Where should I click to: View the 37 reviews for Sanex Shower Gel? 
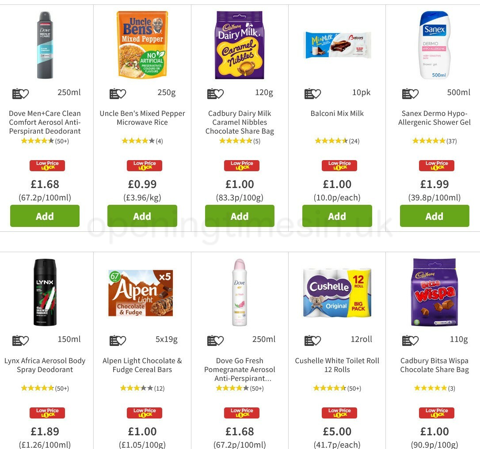click(x=434, y=141)
